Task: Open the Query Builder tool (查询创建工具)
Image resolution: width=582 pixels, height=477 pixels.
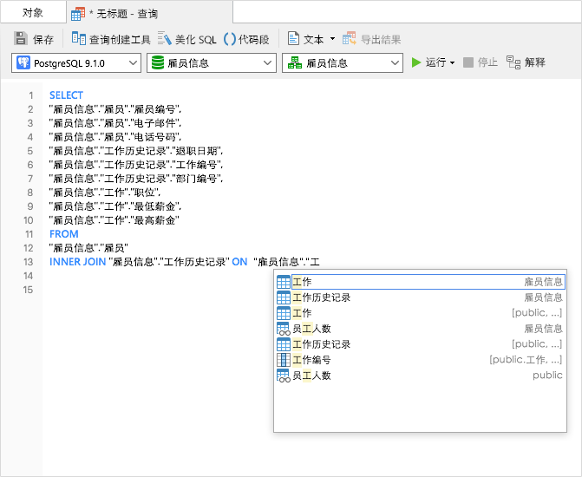Action: tap(111, 39)
